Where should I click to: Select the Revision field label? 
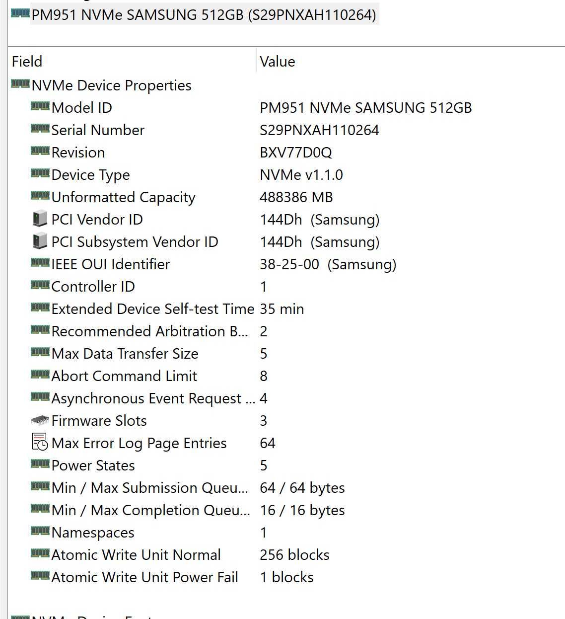78,153
